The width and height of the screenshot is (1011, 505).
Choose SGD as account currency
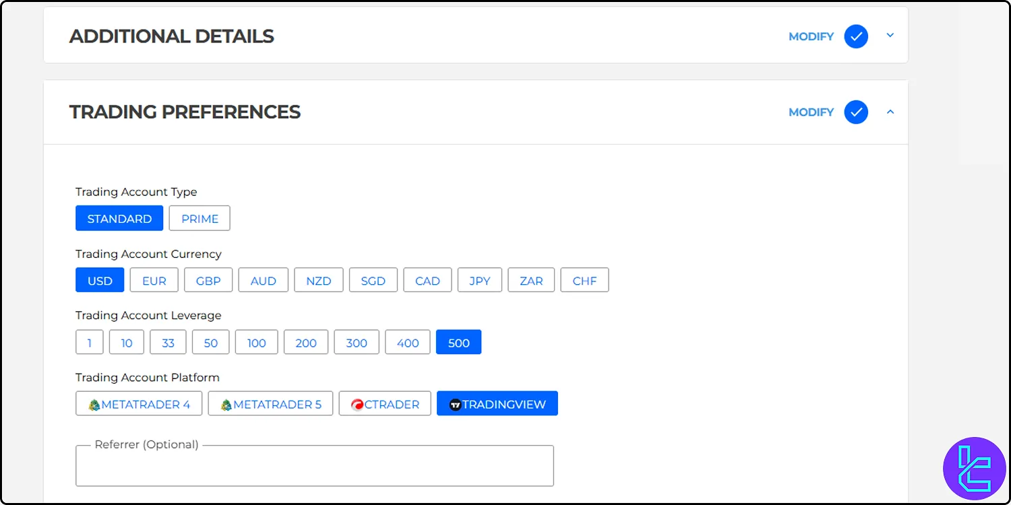pos(373,280)
